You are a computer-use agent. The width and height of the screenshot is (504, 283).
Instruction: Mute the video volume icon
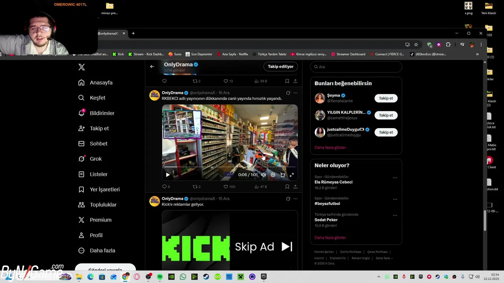point(263,175)
